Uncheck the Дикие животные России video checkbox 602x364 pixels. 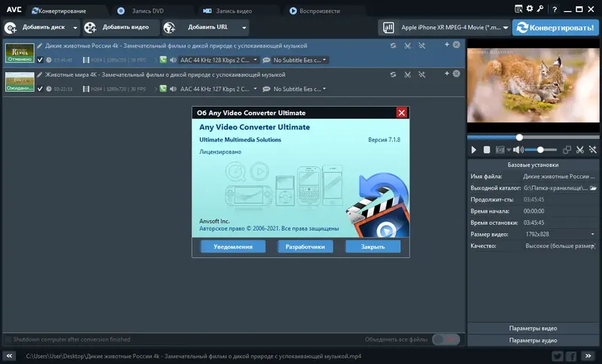click(x=40, y=60)
